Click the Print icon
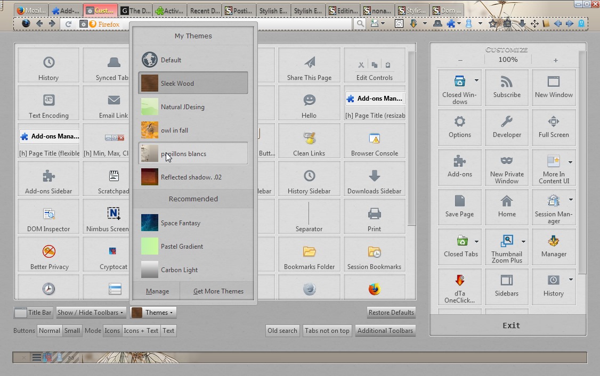The width and height of the screenshot is (600, 376). (374, 216)
